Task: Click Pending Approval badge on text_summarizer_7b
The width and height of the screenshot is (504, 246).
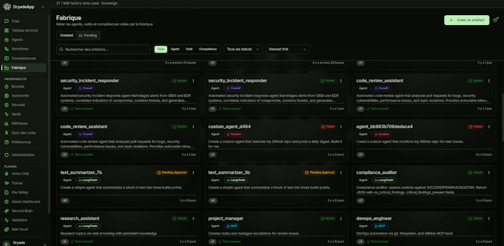Action: point(171,172)
